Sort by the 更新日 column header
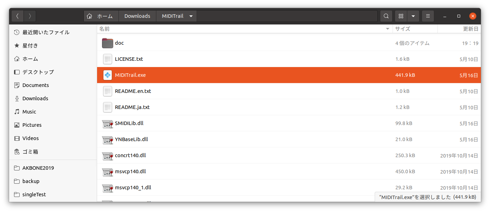 459,29
